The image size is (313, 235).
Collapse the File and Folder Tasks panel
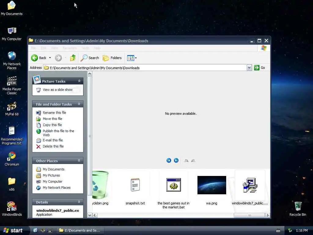(x=79, y=104)
